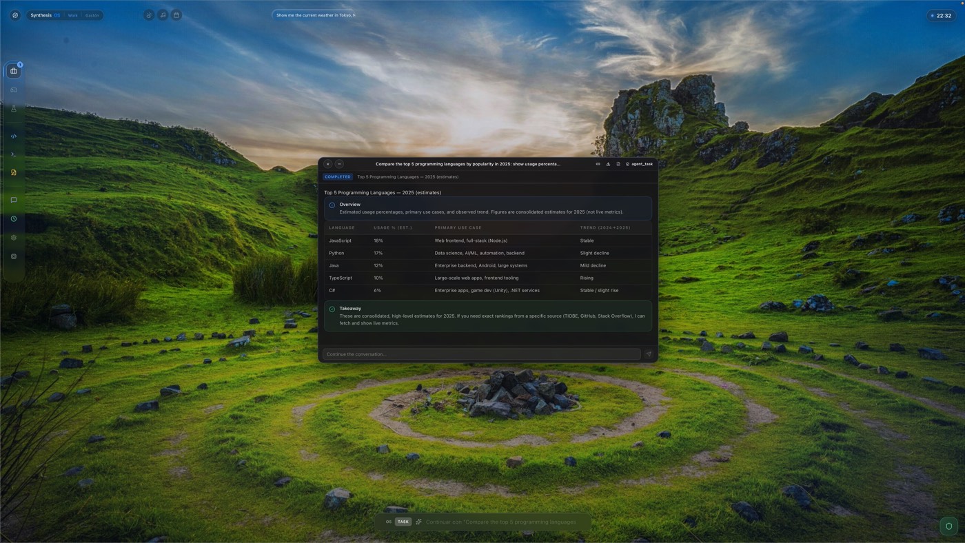The width and height of the screenshot is (965, 543).
Task: Click the Tokyo weather prompt pill at top
Action: 314,15
